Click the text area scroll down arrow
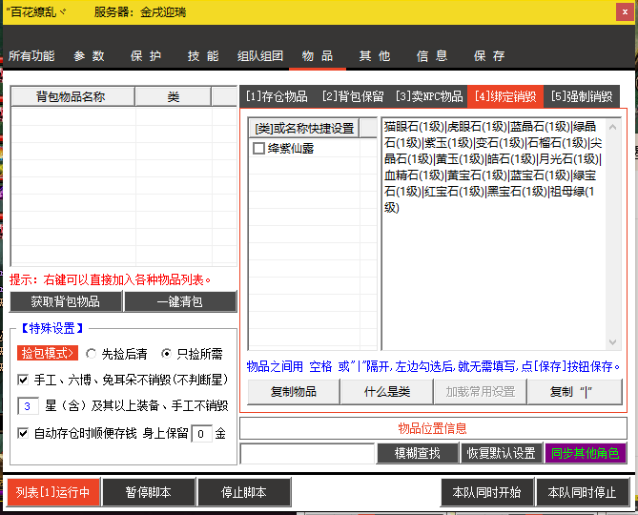Image resolution: width=638 pixels, height=515 pixels. tap(613, 342)
